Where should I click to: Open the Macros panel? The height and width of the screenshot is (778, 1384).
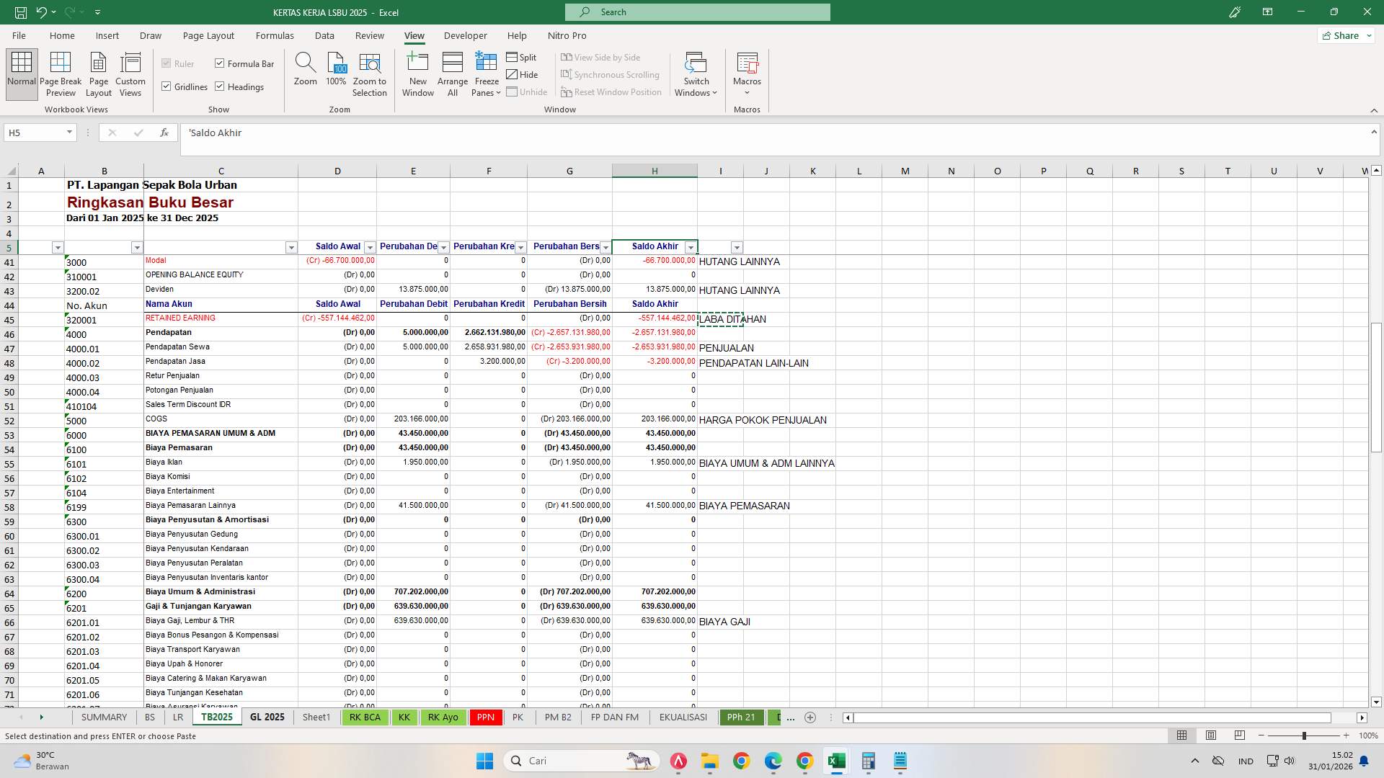click(x=747, y=73)
